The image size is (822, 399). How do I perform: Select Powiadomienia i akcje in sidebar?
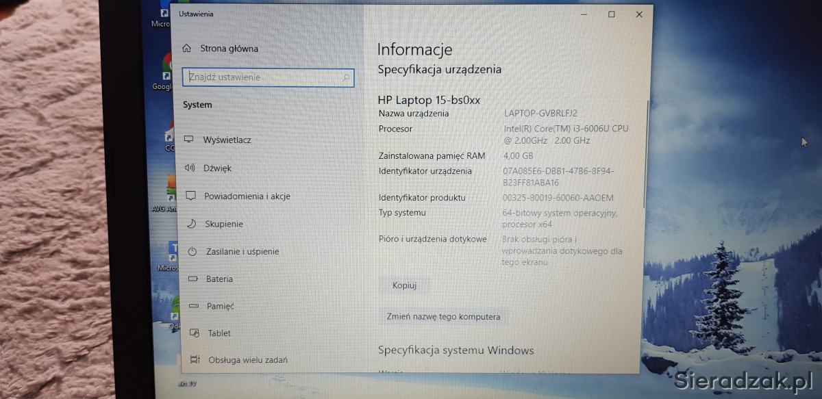247,196
